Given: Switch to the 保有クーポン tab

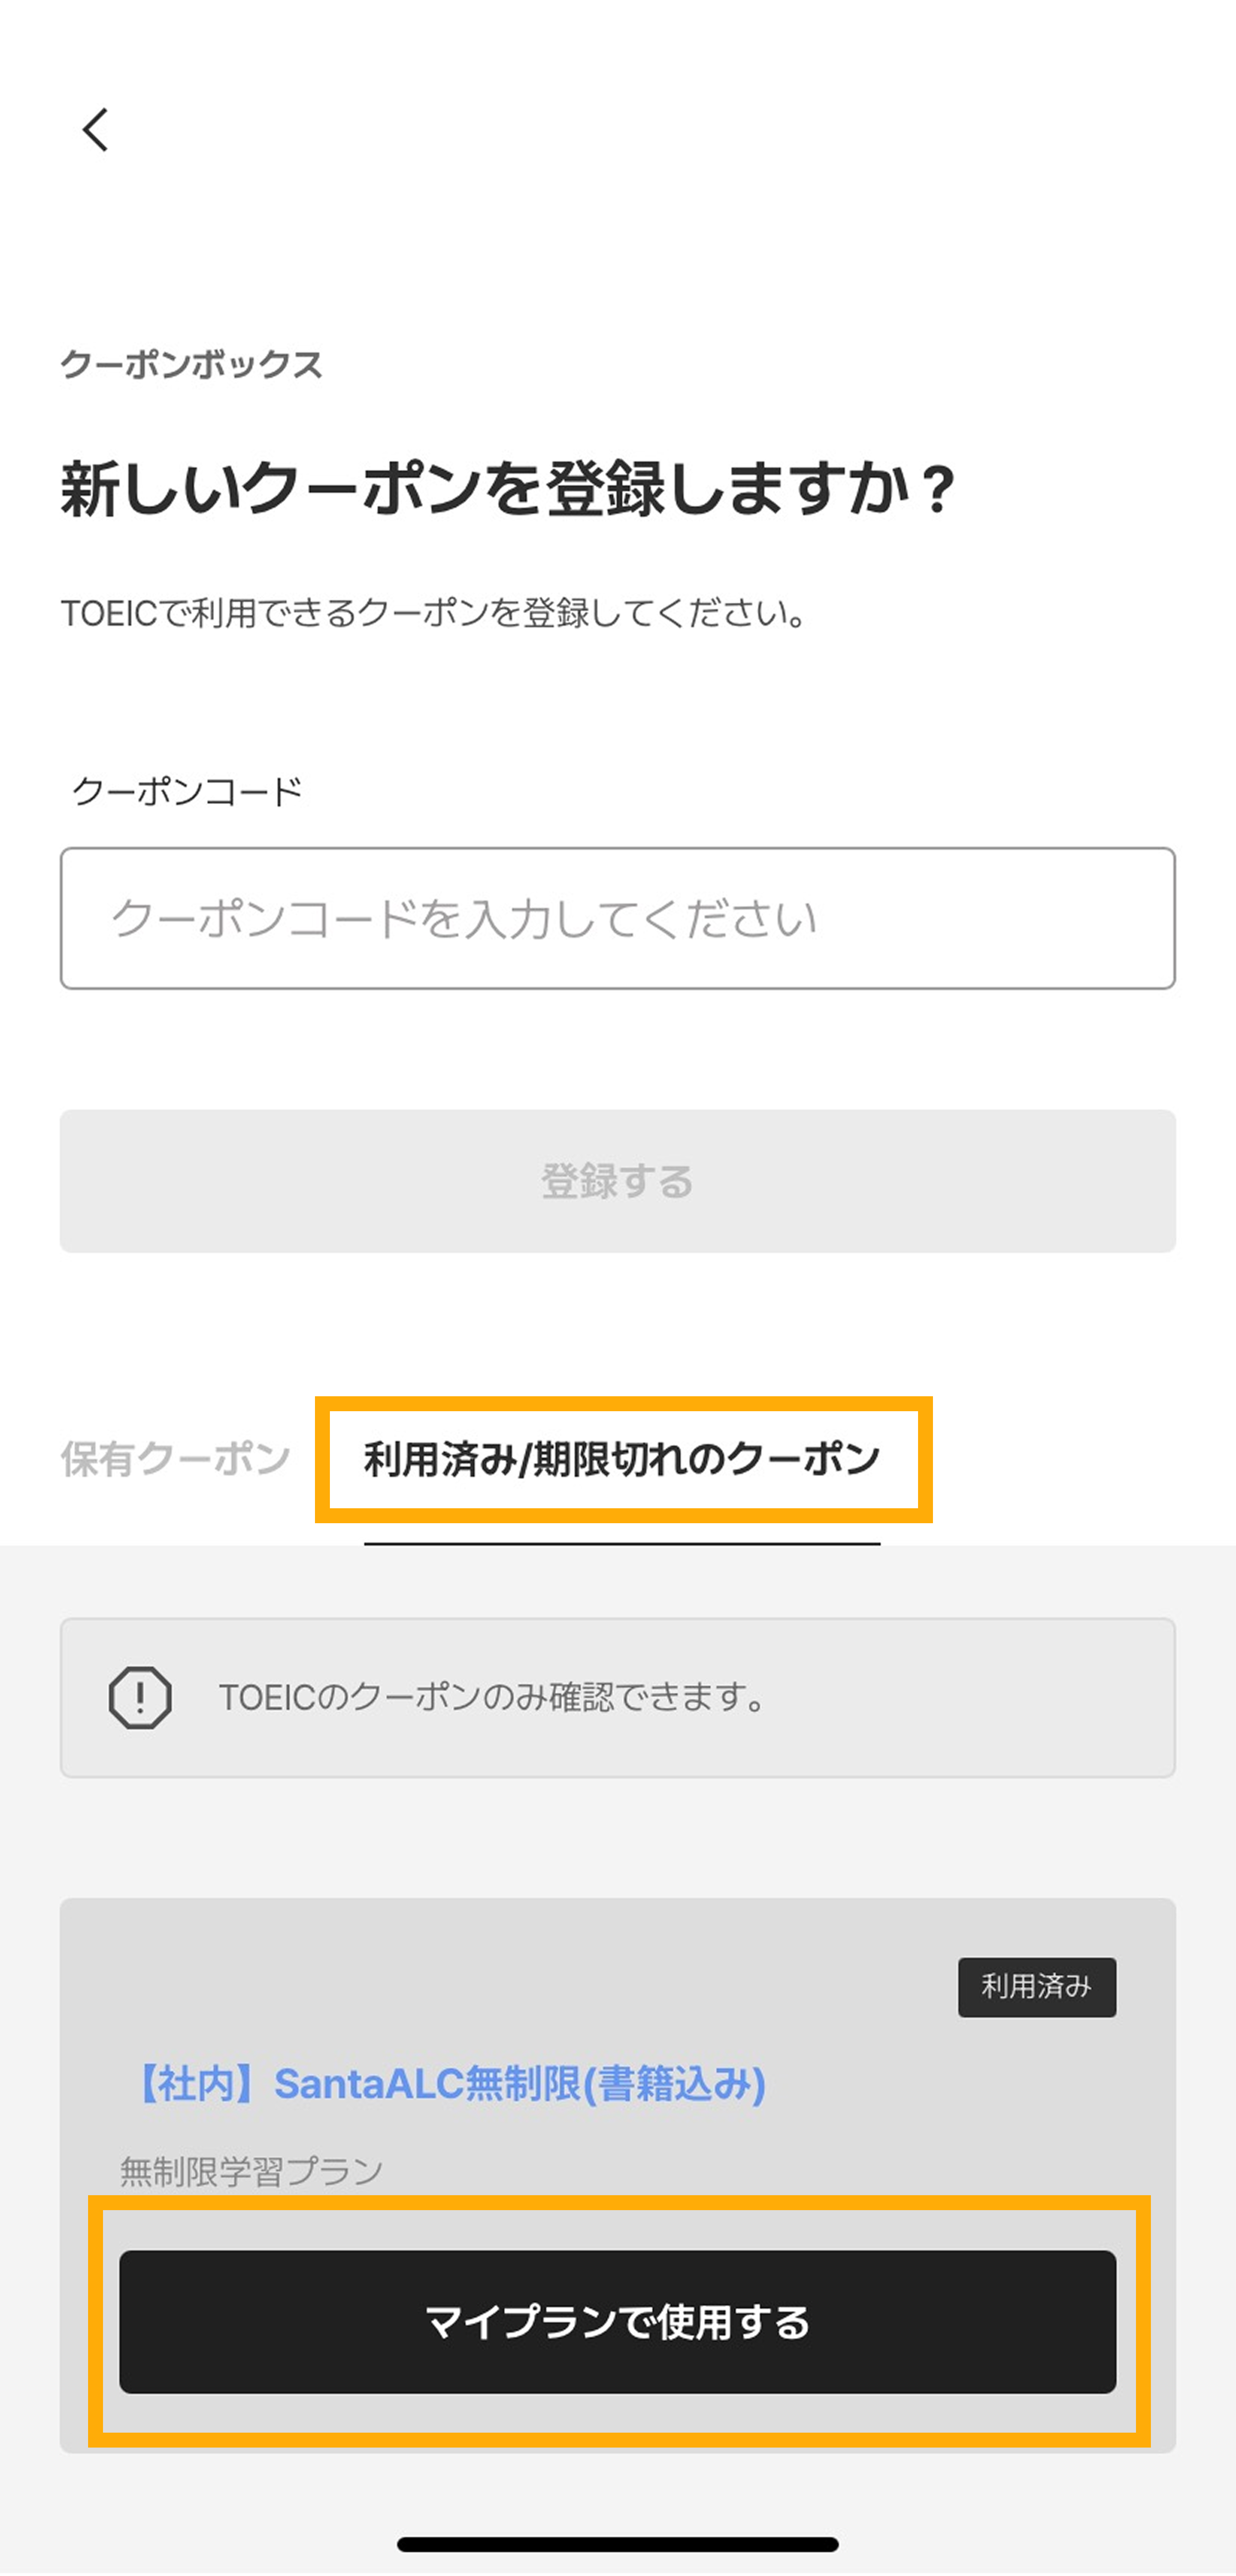Looking at the screenshot, I should pos(175,1459).
